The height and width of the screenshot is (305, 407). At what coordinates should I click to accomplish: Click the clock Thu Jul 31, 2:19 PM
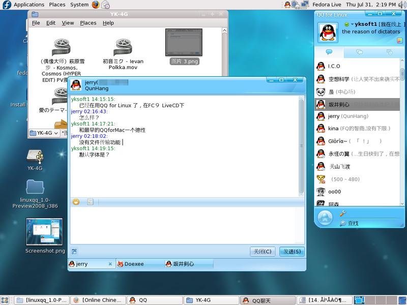[x=371, y=5]
